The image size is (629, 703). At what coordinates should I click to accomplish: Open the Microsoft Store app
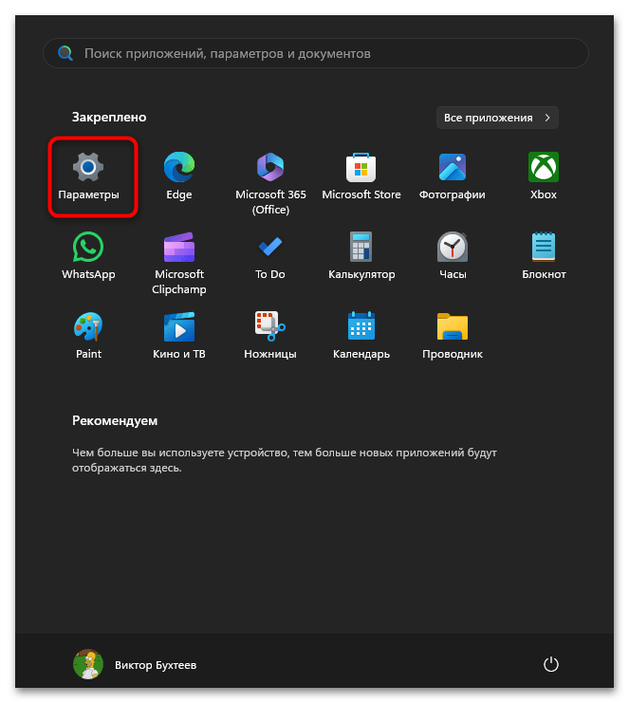coord(361,176)
